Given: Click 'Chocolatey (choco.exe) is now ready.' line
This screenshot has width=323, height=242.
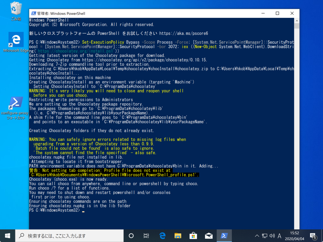Looking at the screenshot, I should pos(68,179).
